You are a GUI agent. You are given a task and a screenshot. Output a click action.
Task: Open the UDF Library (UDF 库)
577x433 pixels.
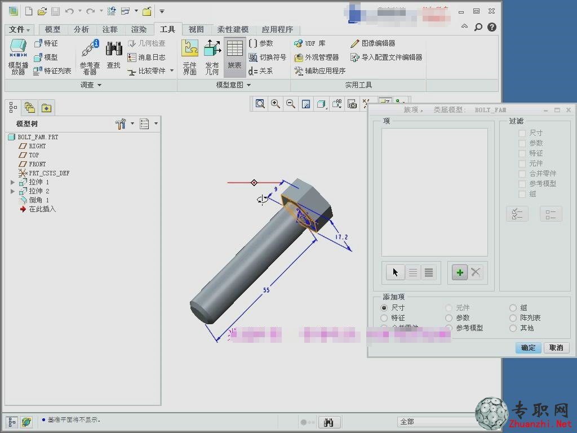(310, 43)
